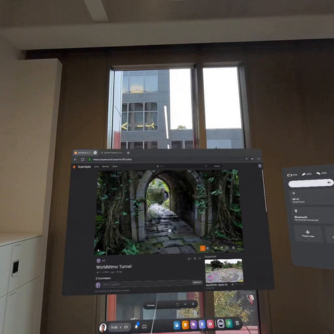Close the active SuperSplat browser tab
The width and height of the screenshot is (334, 334).
coord(95,152)
